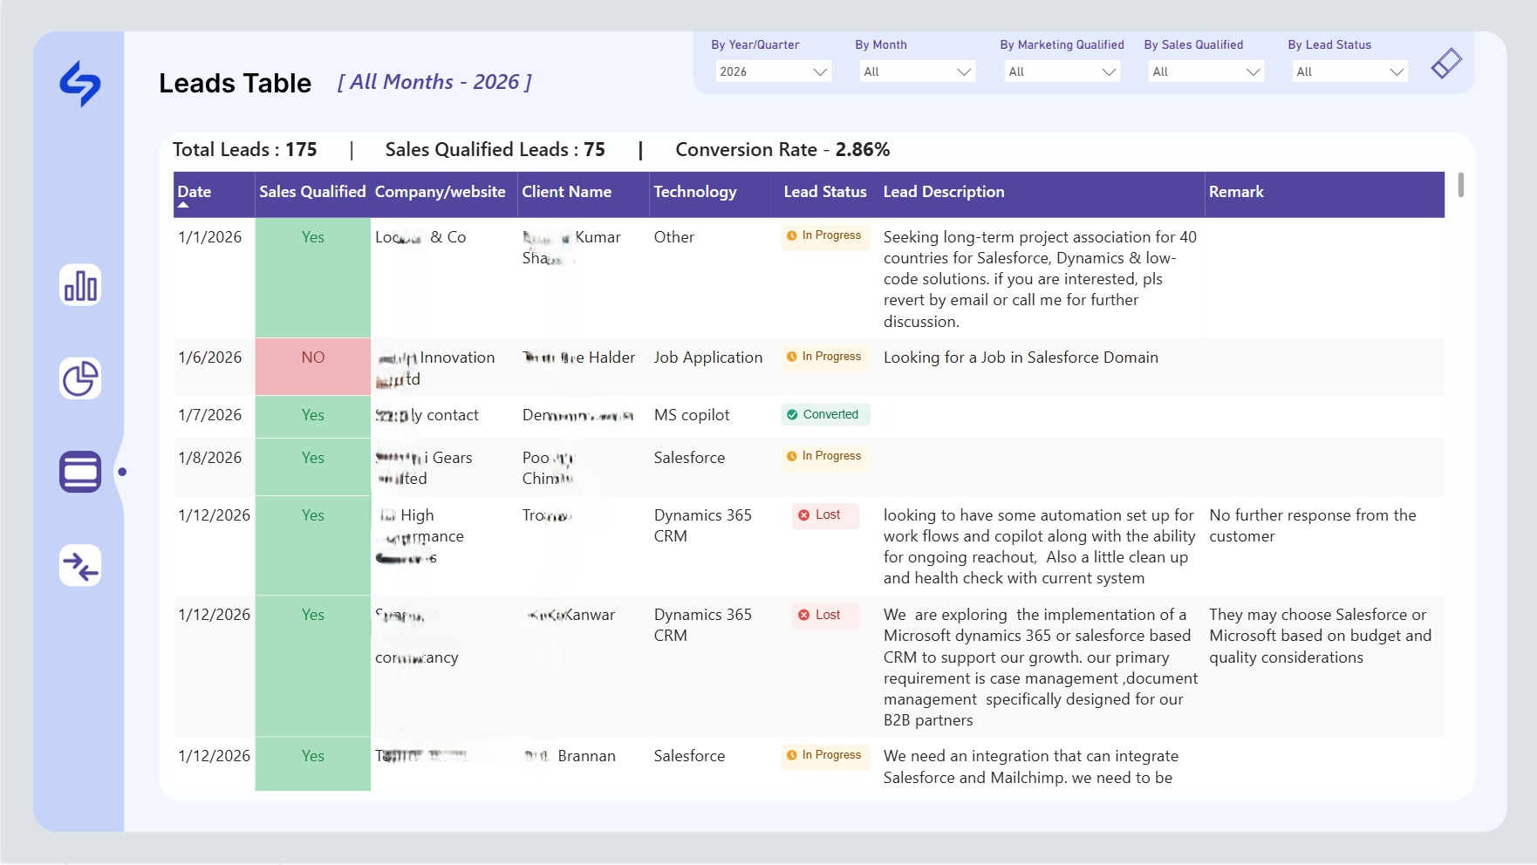Sort by the Technology column header
1537x865 pixels.
[695, 192]
